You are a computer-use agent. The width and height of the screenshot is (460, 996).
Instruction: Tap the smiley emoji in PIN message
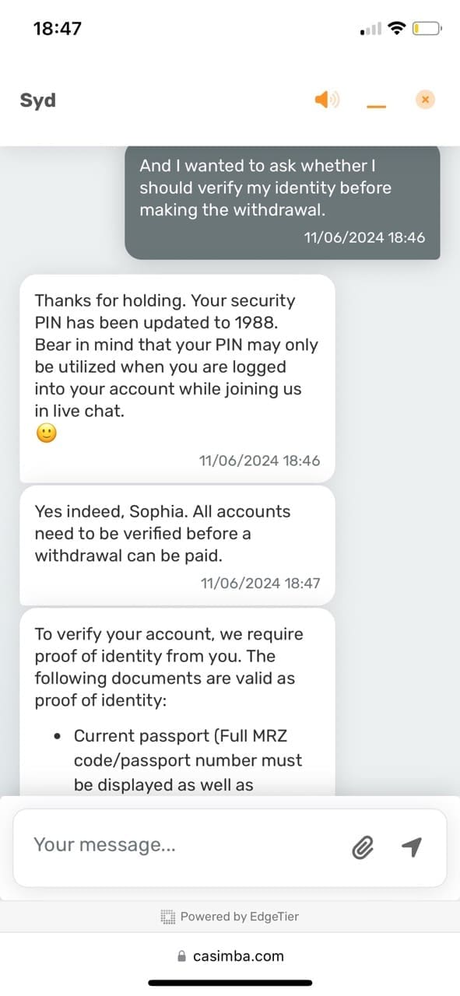[47, 434]
